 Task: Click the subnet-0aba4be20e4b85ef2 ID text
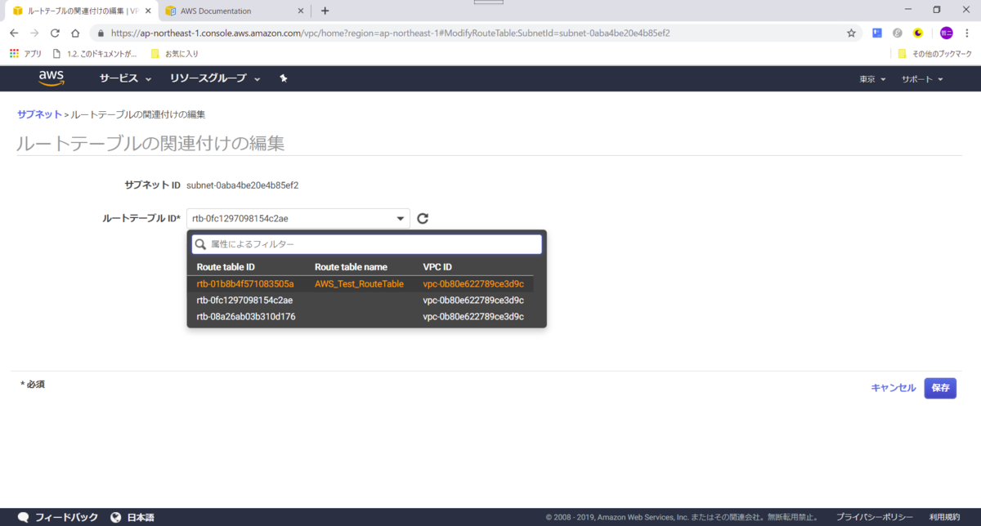[243, 185]
